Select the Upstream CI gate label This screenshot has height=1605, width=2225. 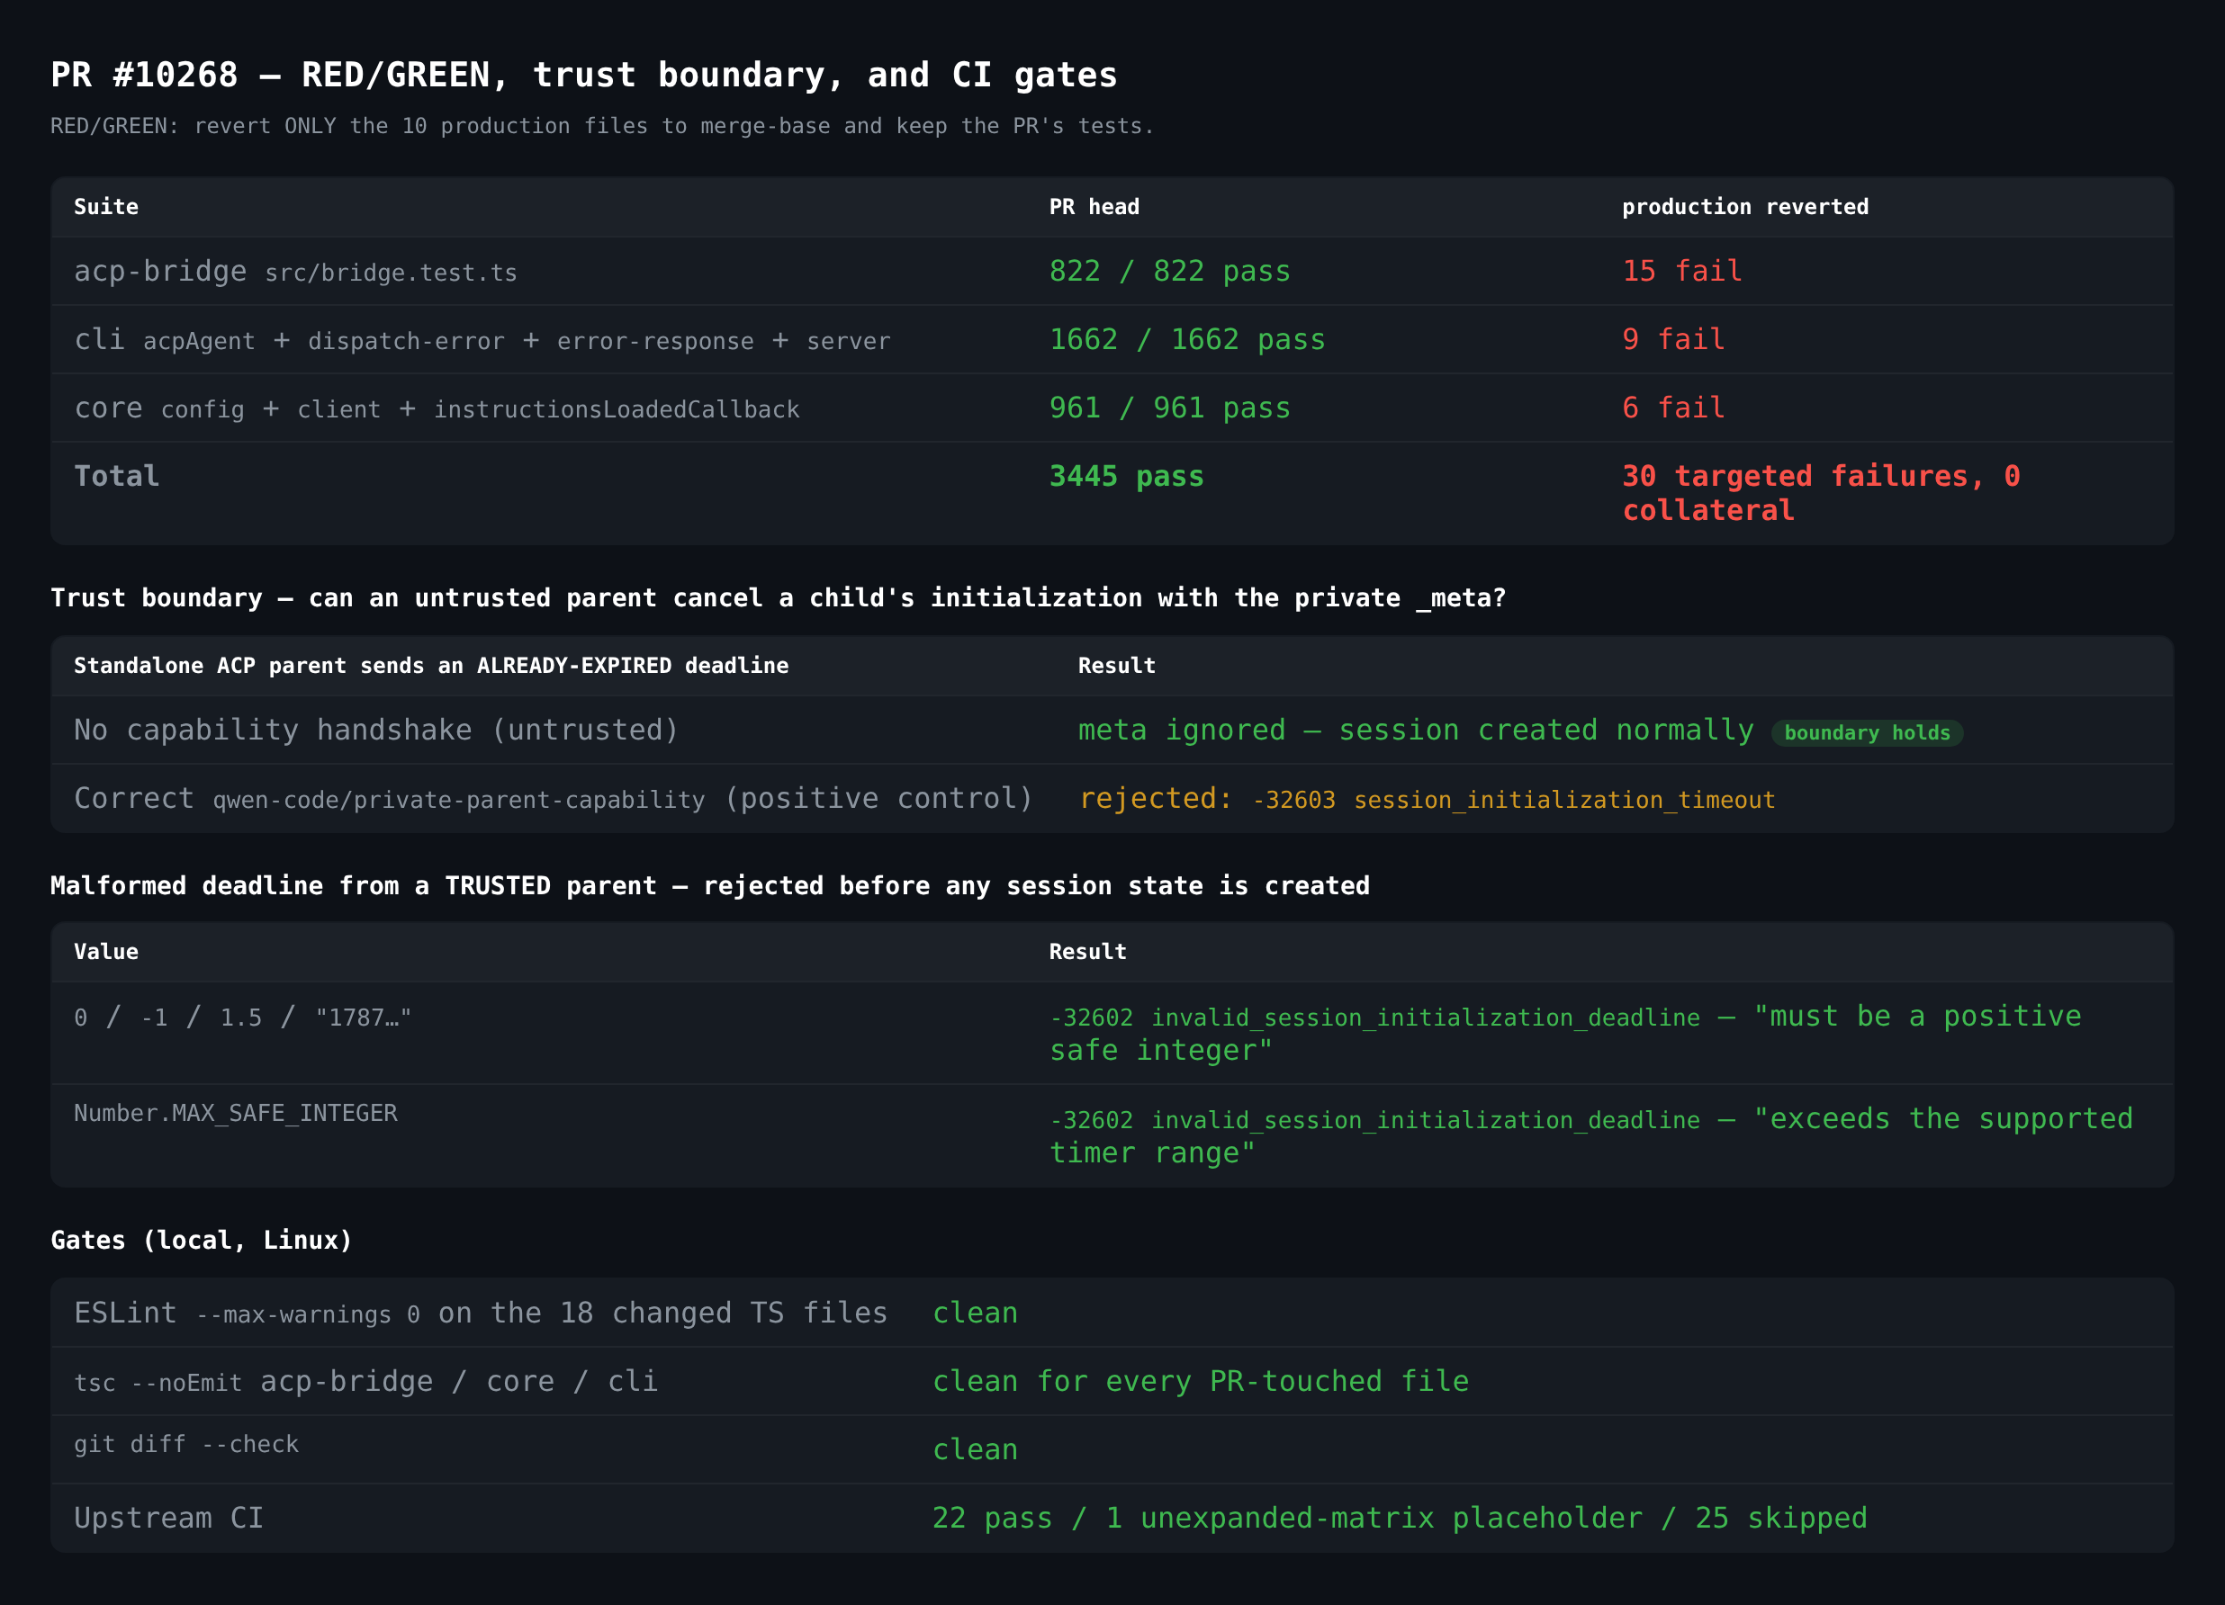[x=168, y=1519]
